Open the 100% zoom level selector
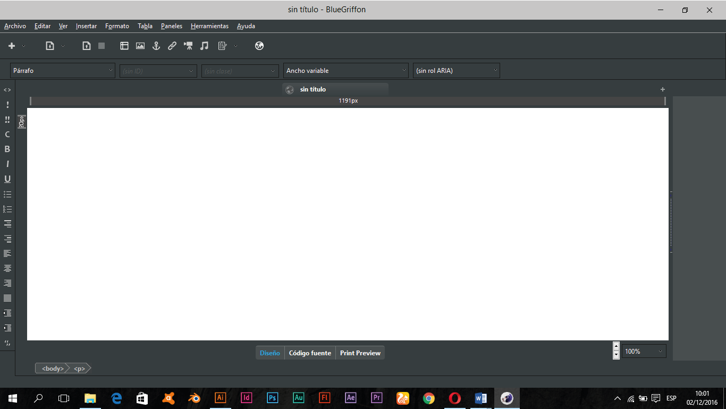 pos(644,352)
